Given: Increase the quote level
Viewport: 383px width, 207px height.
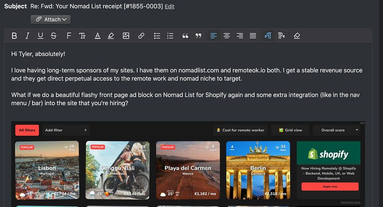Looking at the screenshot, I should pos(185,36).
